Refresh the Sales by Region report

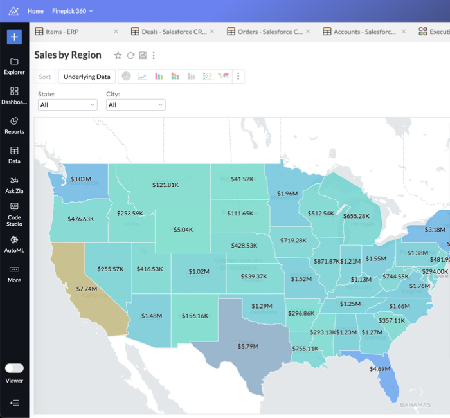(x=130, y=56)
